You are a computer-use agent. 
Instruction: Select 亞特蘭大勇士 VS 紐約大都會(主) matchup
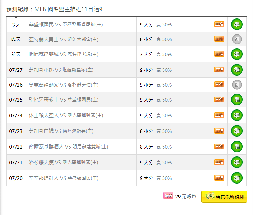click(64, 39)
